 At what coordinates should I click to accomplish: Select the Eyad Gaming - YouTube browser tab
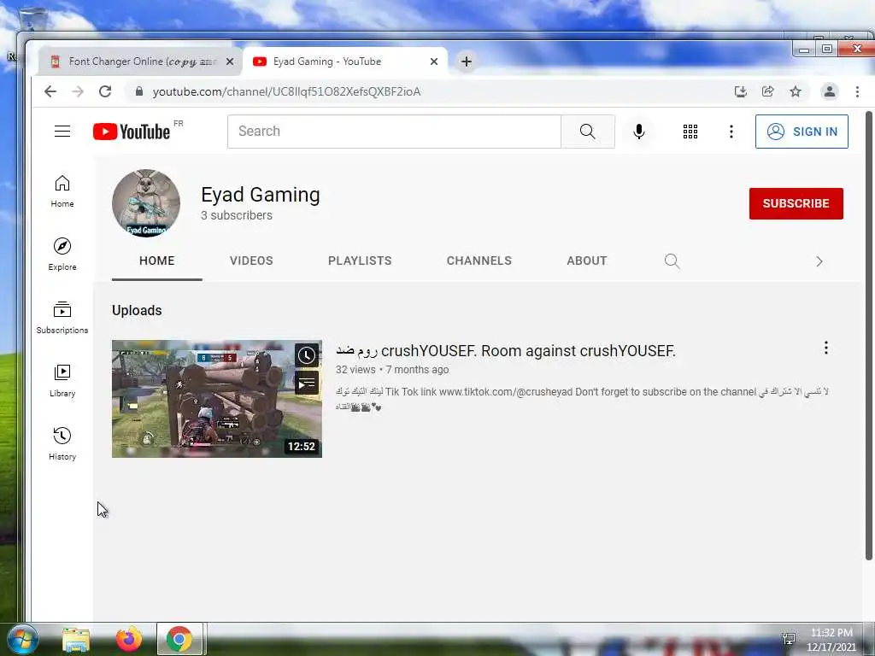tap(344, 61)
